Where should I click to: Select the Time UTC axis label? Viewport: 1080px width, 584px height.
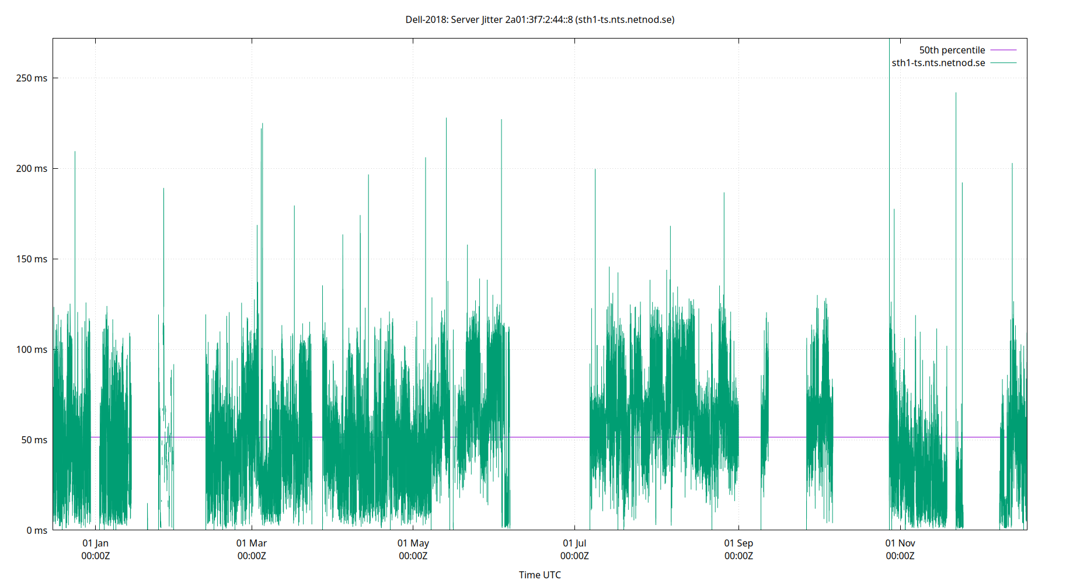pyautogui.click(x=539, y=575)
